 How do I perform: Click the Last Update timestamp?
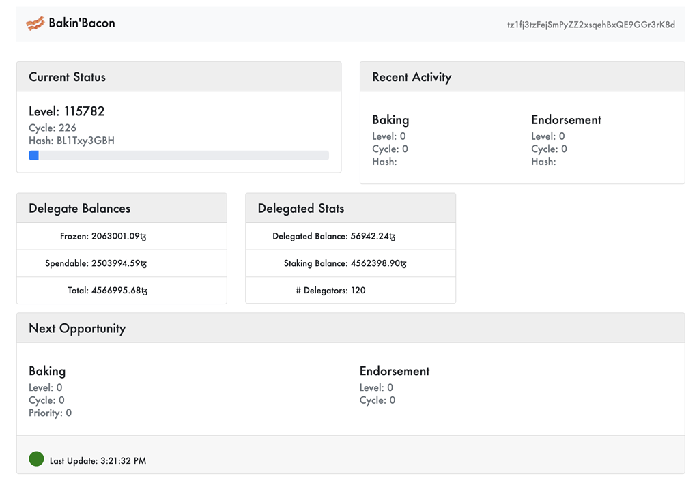[x=96, y=460]
